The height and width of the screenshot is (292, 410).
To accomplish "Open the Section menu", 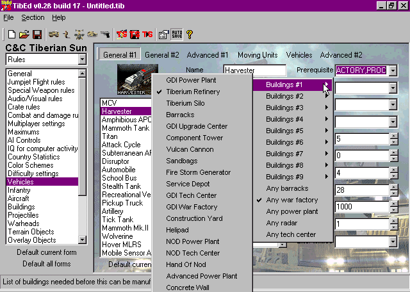I will point(33,17).
